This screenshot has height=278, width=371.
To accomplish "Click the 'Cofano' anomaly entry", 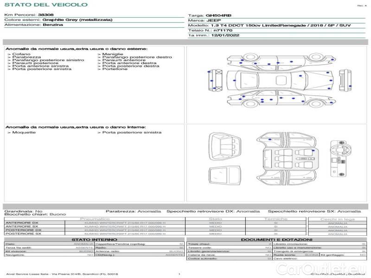I will [x=19, y=54].
